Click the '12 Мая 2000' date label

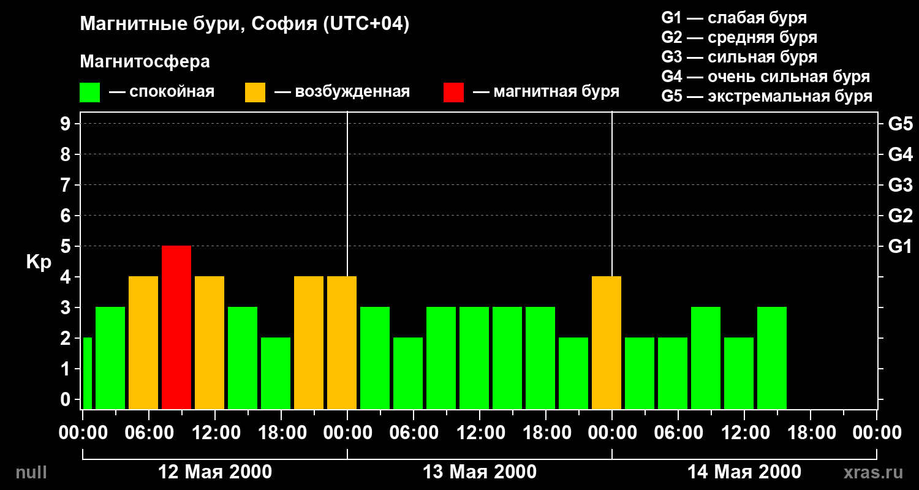pyautogui.click(x=215, y=472)
